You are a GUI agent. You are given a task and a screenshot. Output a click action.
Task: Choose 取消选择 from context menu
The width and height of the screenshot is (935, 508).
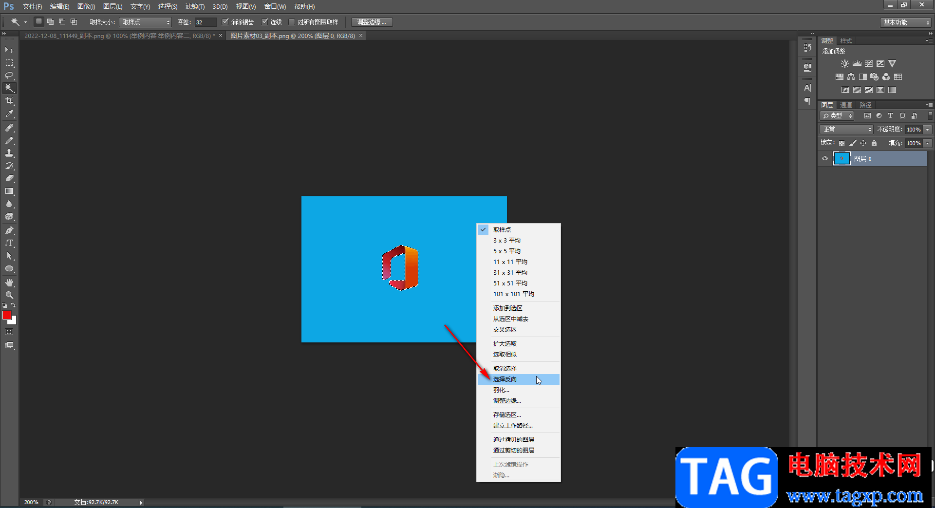519,368
